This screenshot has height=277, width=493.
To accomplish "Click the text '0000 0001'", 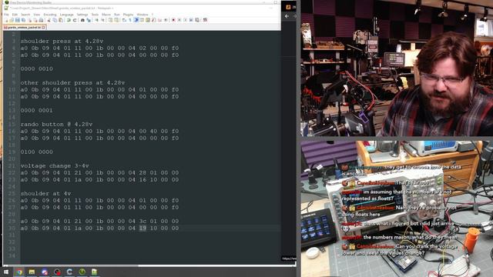I will 37,111.
